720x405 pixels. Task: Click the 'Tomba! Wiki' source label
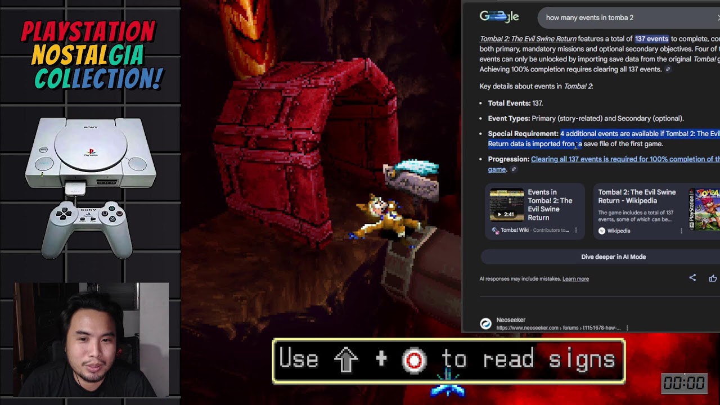click(x=515, y=230)
